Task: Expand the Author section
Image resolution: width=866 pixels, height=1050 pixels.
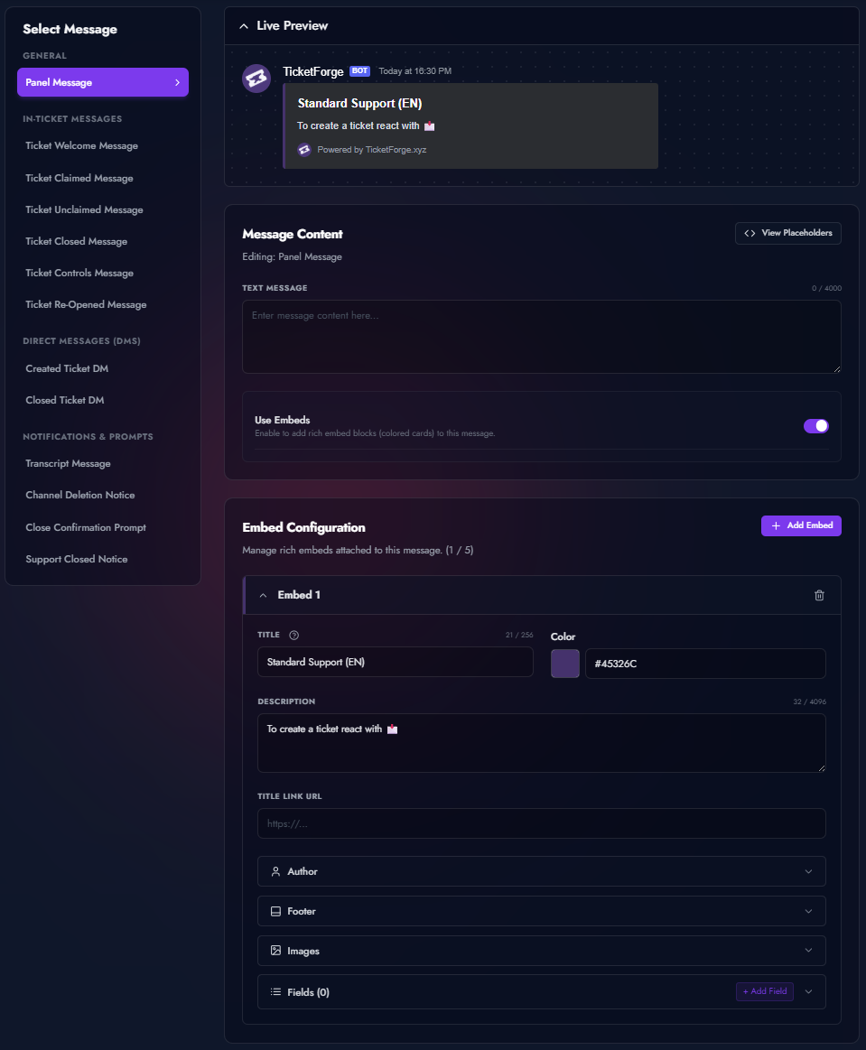Action: click(x=809, y=871)
